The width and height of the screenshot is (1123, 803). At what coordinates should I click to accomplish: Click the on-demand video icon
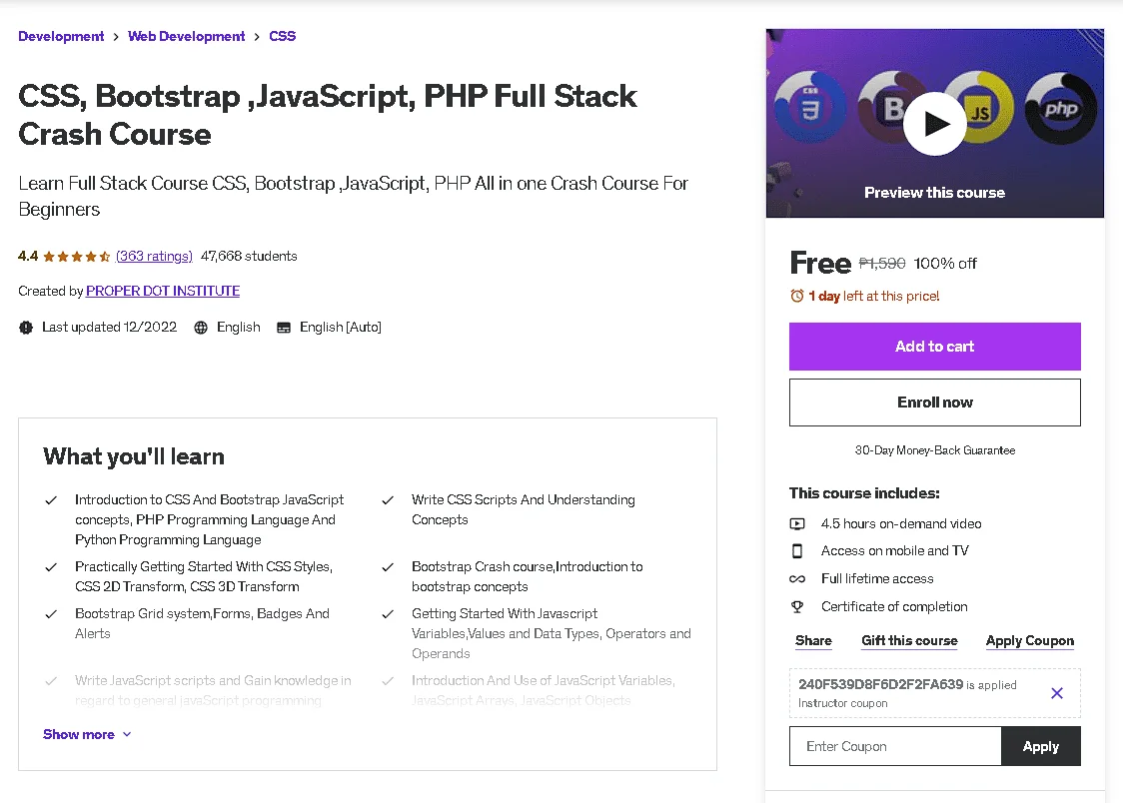(797, 524)
